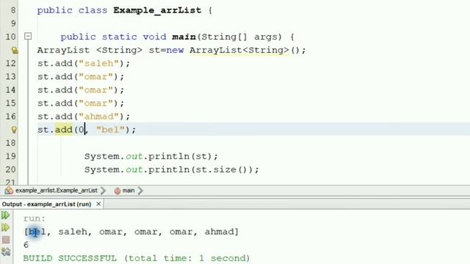Click the main method name in the code
Viewport: 470px width, 264px height.
click(x=184, y=37)
